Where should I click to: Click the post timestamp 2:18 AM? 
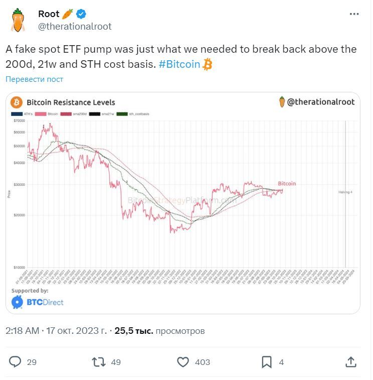22,331
